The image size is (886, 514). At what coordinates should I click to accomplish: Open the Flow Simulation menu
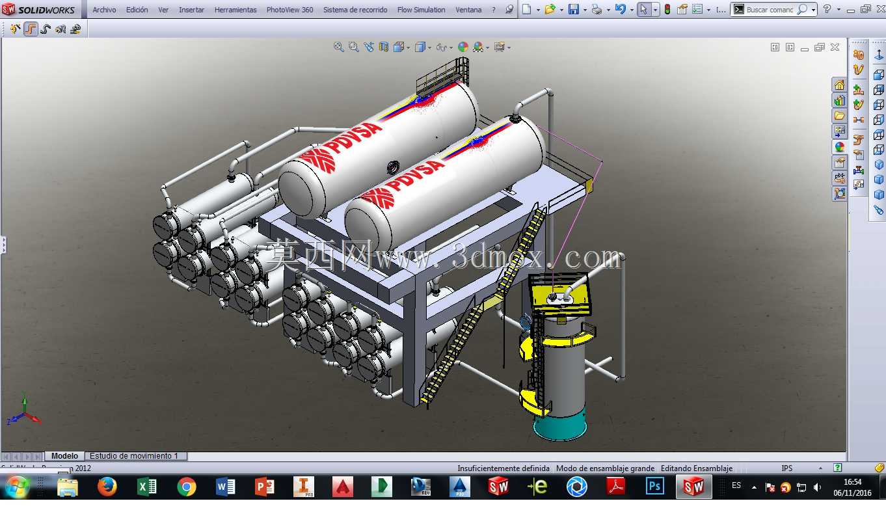[421, 10]
